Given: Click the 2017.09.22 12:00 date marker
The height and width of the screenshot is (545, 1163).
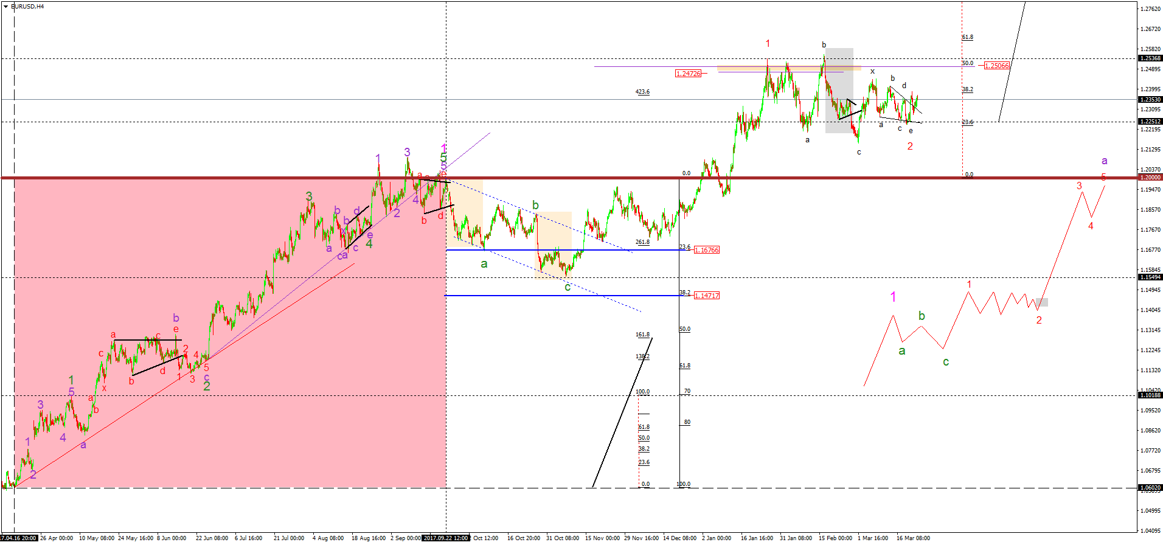Looking at the screenshot, I should click(446, 538).
